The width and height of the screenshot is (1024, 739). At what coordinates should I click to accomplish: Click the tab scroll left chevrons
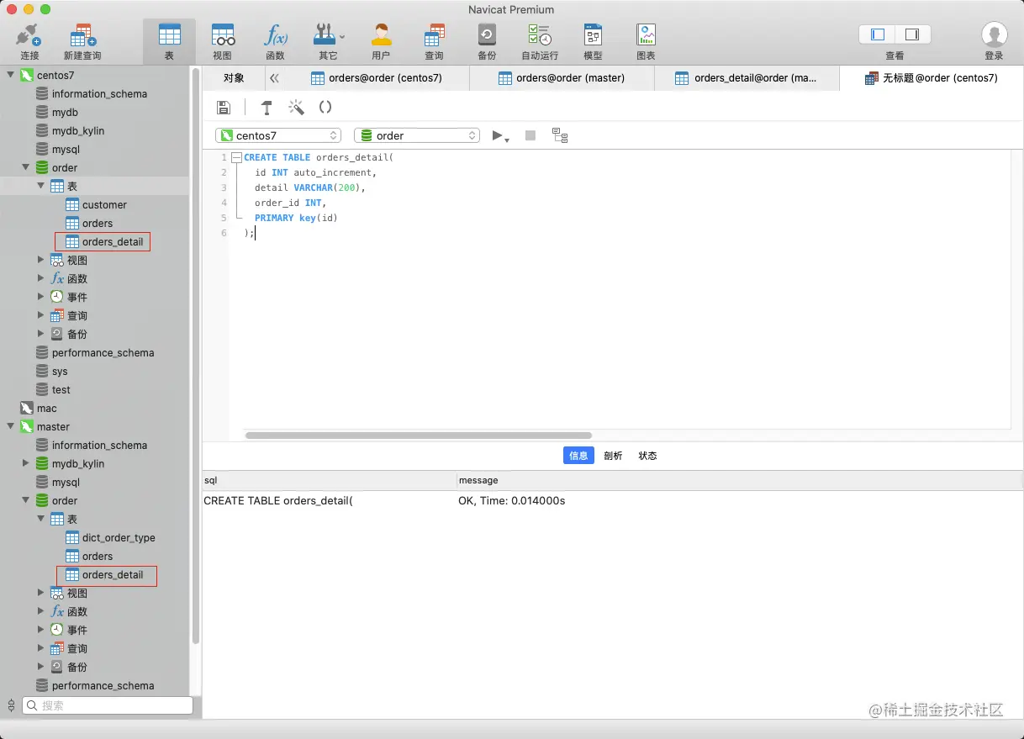pos(274,78)
